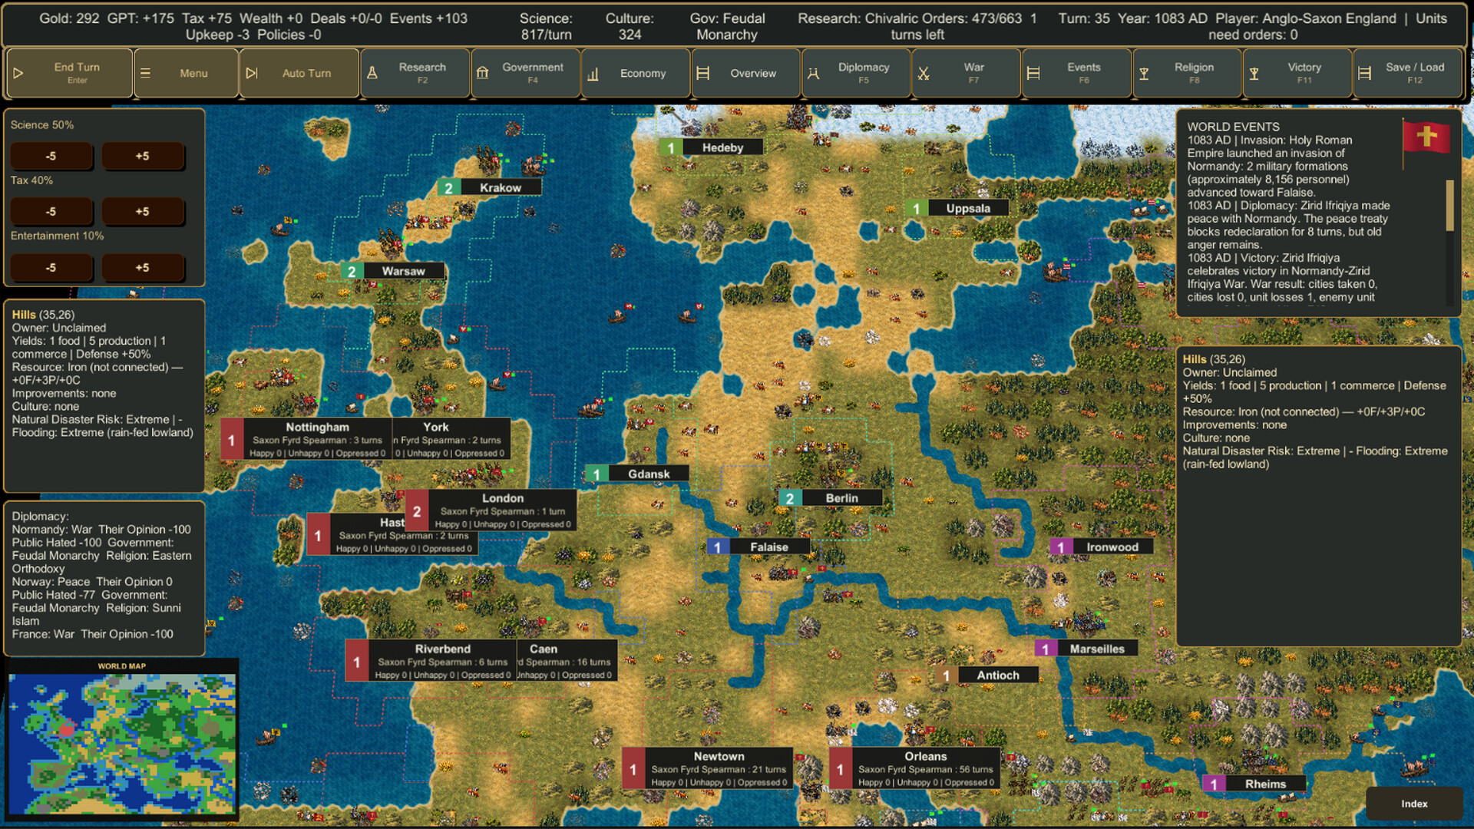This screenshot has height=829, width=1474.
Task: Select the Ironwood city label
Action: pos(1101,547)
